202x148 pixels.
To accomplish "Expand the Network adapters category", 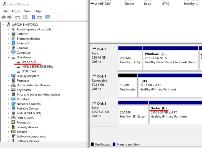I will coord(8,104).
